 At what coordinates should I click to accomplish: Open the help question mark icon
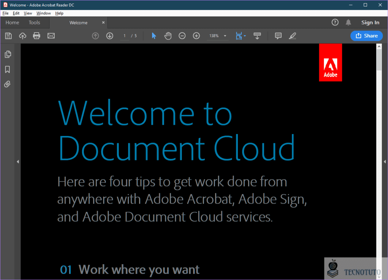(335, 22)
